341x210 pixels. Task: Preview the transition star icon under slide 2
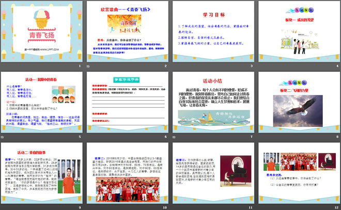point(88,66)
